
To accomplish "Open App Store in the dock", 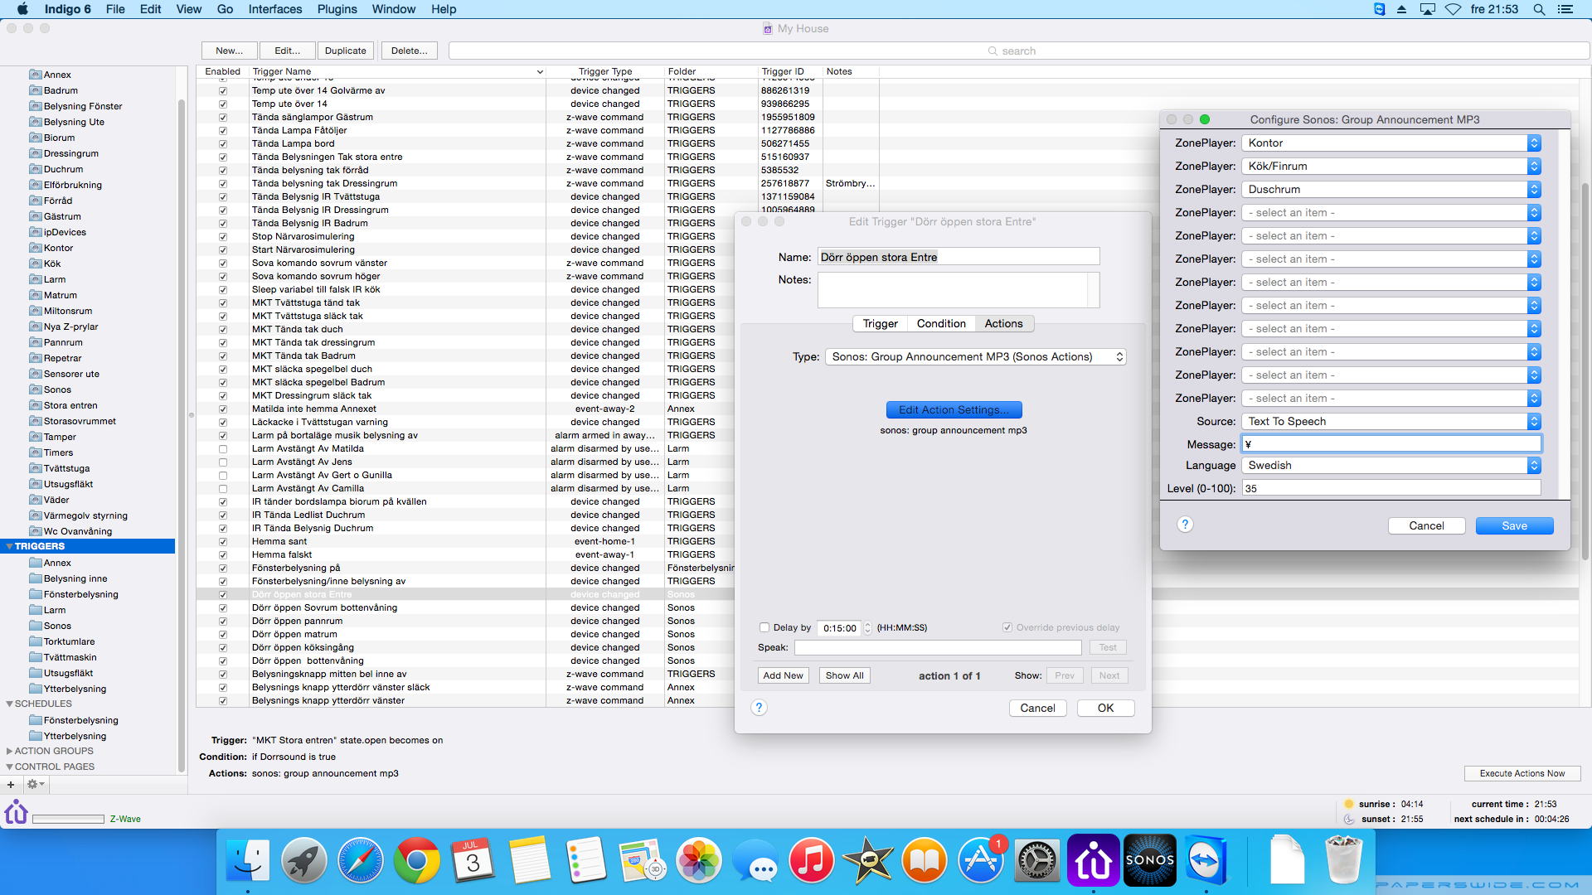I will click(x=981, y=860).
